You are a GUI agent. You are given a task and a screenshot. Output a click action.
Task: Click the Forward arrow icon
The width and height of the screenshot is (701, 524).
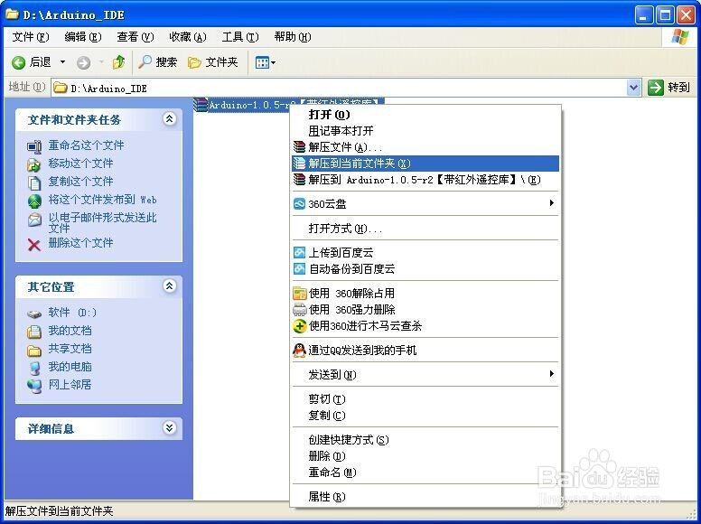pos(84,63)
